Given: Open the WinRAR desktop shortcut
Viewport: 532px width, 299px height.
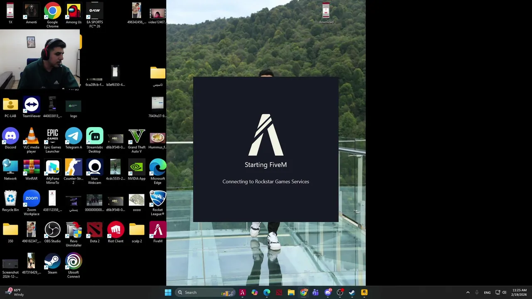Looking at the screenshot, I should pyautogui.click(x=31, y=170).
